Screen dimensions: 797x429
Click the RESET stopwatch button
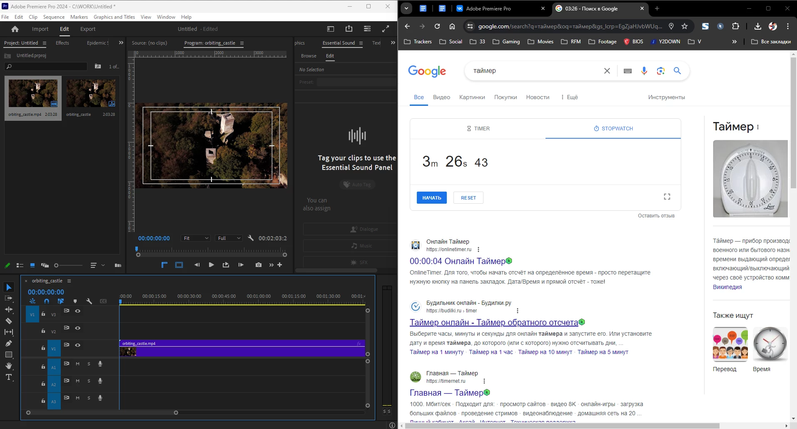click(468, 198)
